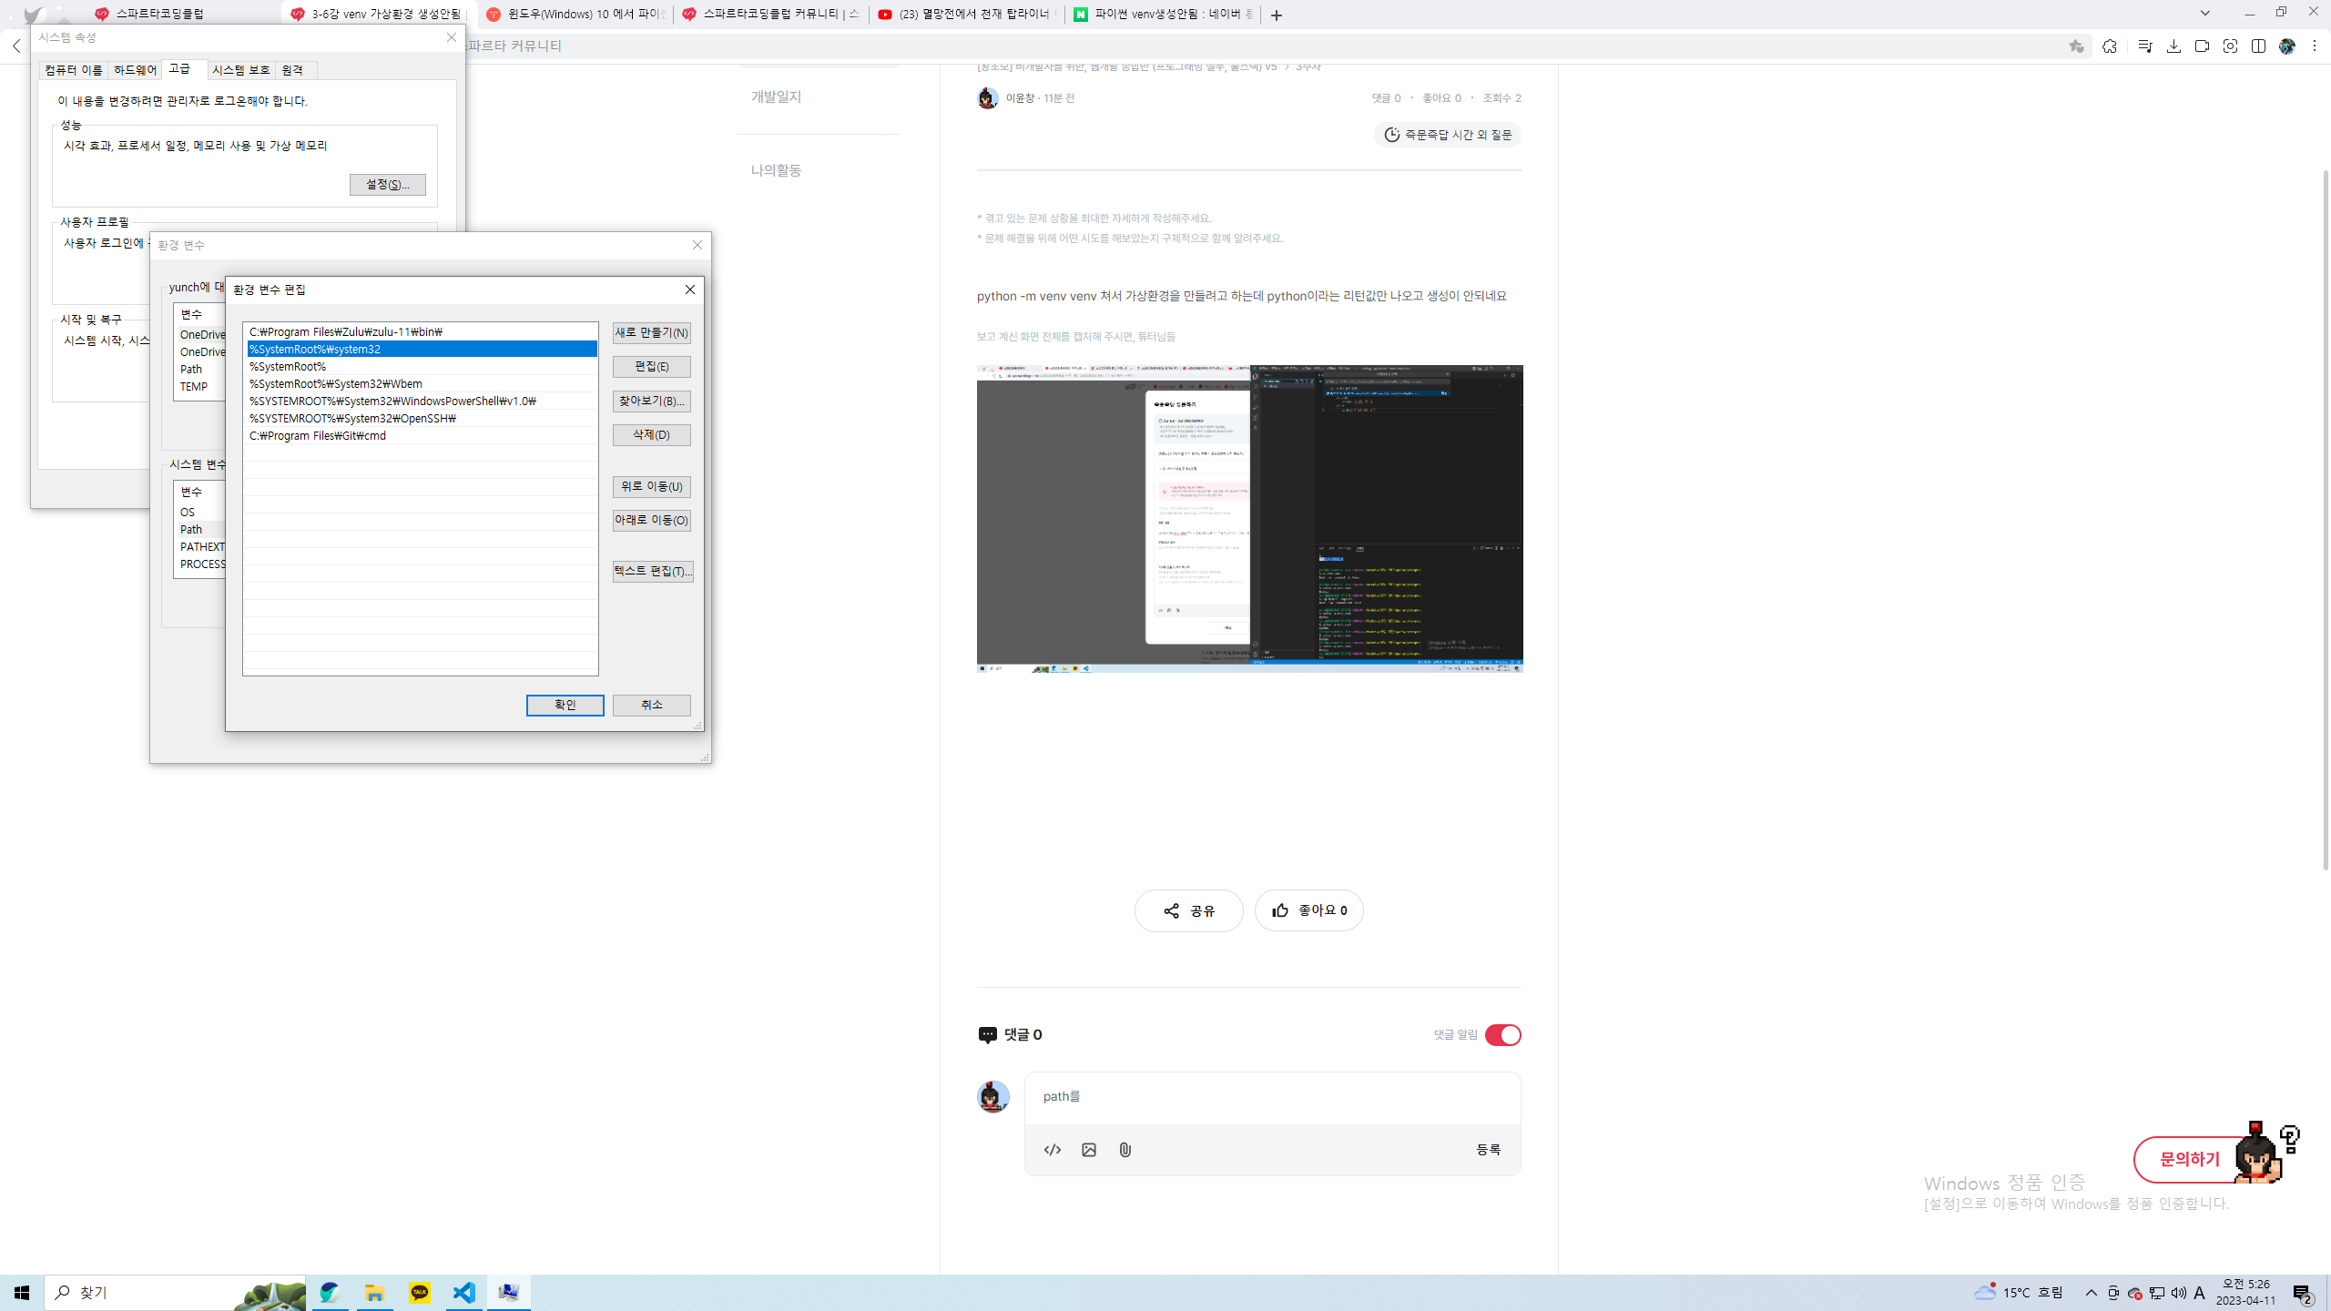
Task: Switch to the 하드웨어 tab
Action: tap(135, 70)
